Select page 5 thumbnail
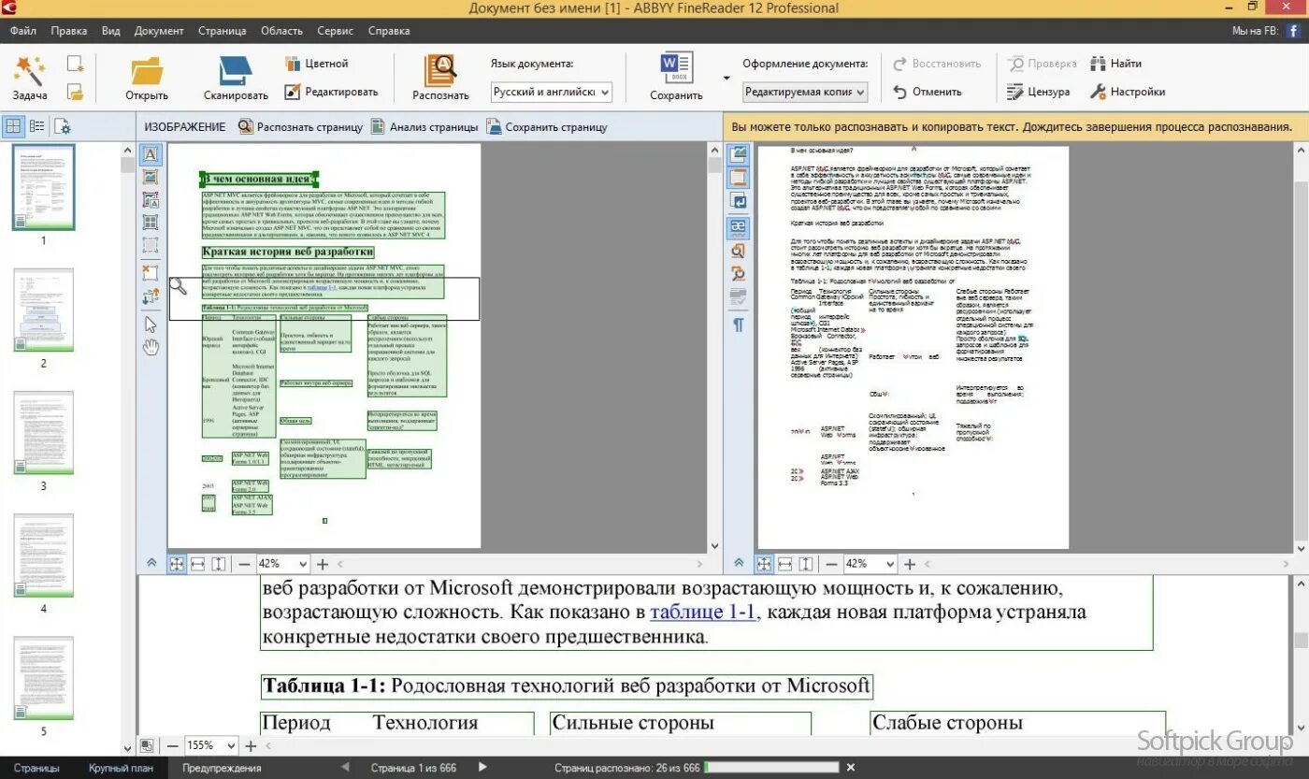Screen dimensions: 1309x779 click(x=43, y=679)
